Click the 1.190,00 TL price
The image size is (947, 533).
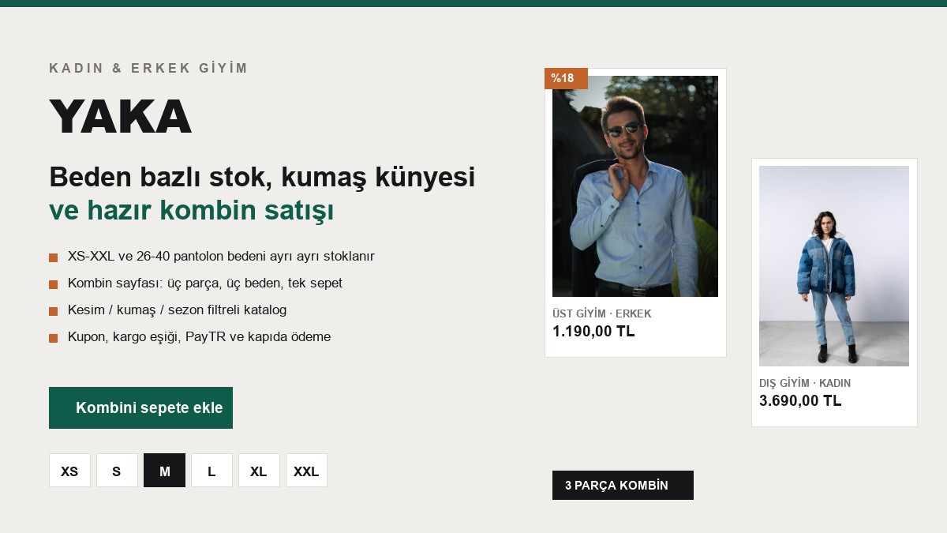[593, 331]
